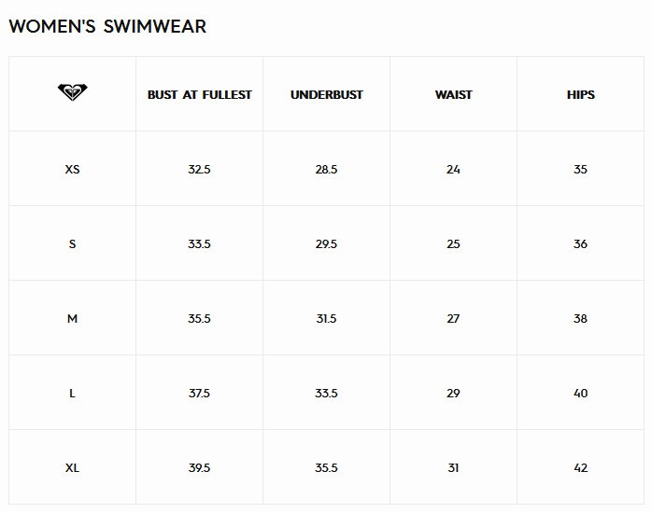Image resolution: width=652 pixels, height=513 pixels.
Task: Click the M size row label
Action: 72,319
